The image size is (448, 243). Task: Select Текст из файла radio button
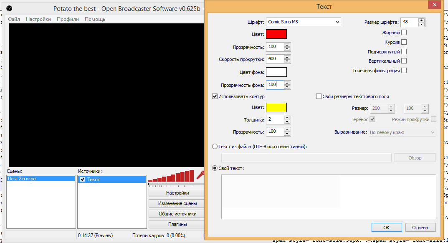click(x=215, y=147)
